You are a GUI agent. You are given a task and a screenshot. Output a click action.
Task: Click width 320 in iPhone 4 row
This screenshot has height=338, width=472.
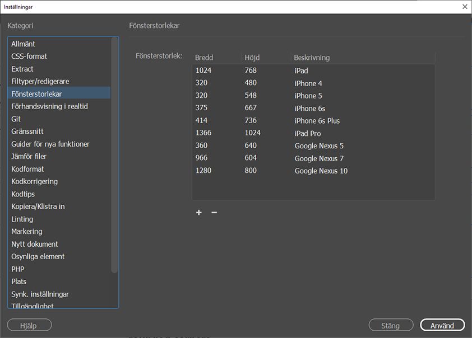pos(201,83)
